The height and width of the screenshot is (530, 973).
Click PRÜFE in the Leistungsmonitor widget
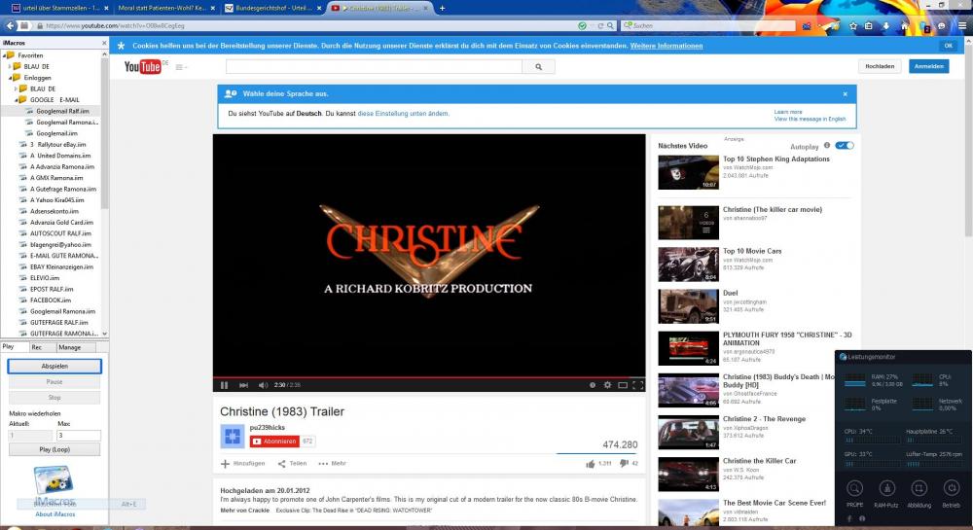pyautogui.click(x=854, y=494)
